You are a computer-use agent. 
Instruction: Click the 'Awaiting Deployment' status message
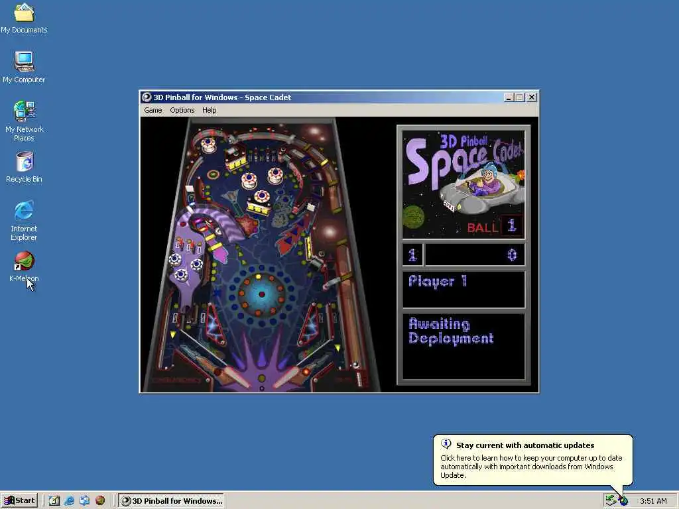451,331
